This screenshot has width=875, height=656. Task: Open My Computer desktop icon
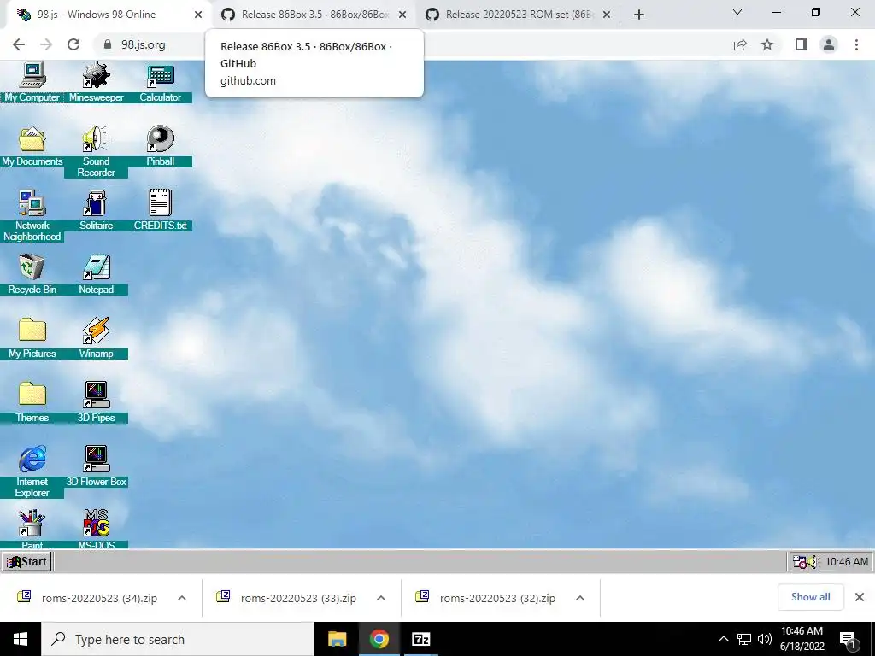(32, 83)
